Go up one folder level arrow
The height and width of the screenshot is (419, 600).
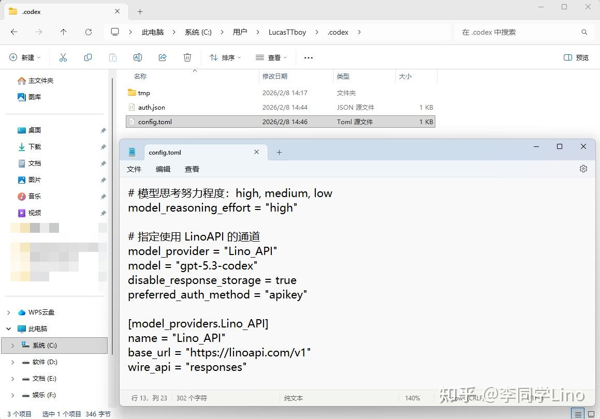point(64,32)
